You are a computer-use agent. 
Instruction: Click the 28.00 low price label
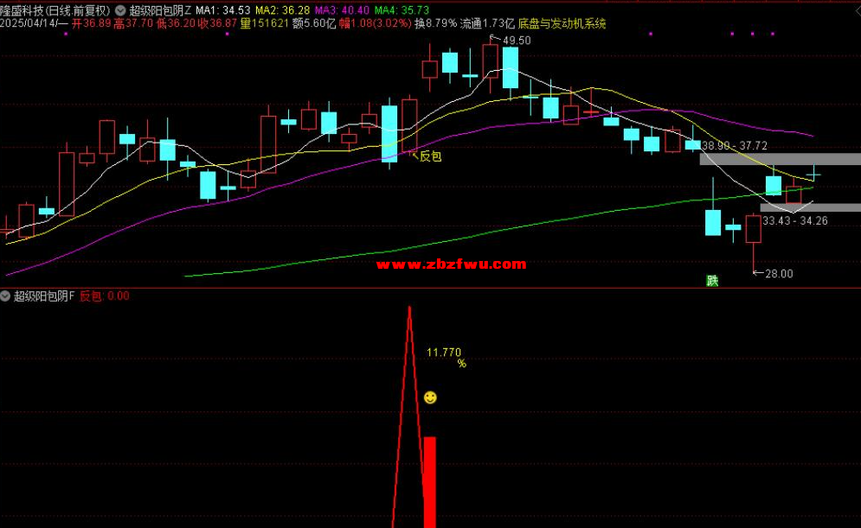[779, 274]
